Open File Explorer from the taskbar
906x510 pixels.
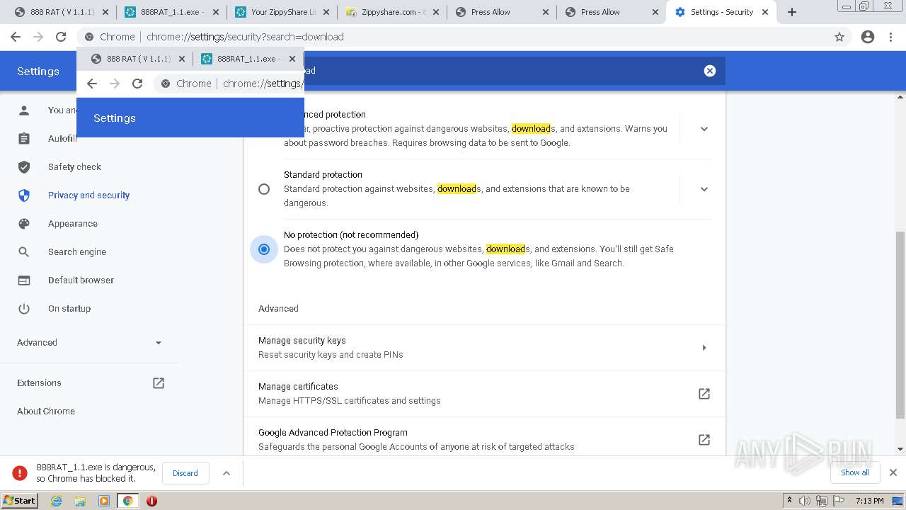(80, 501)
